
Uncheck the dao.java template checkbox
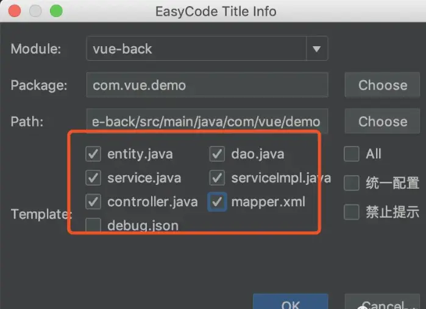coord(217,154)
